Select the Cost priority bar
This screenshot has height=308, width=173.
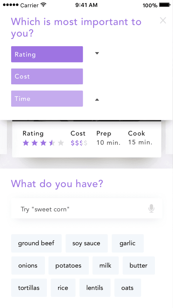47,76
